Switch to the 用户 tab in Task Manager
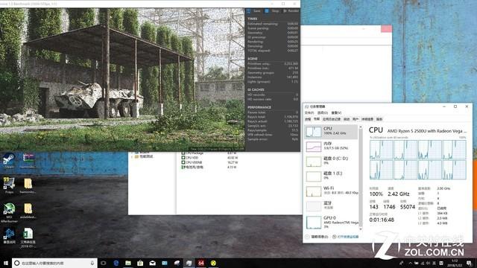This screenshot has height=268, width=477. click(x=356, y=119)
